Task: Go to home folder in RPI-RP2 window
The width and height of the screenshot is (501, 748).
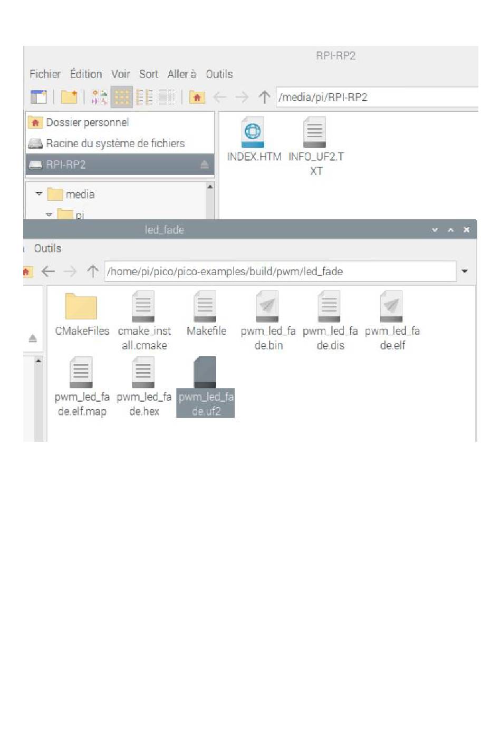Action: click(197, 97)
